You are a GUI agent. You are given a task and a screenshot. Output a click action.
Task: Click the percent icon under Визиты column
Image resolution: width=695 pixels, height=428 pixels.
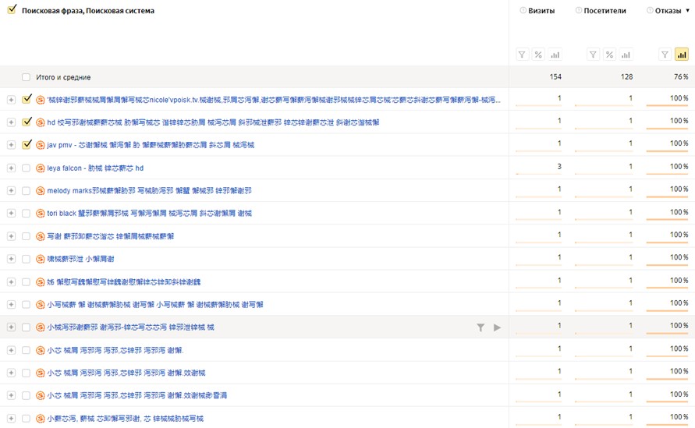538,55
